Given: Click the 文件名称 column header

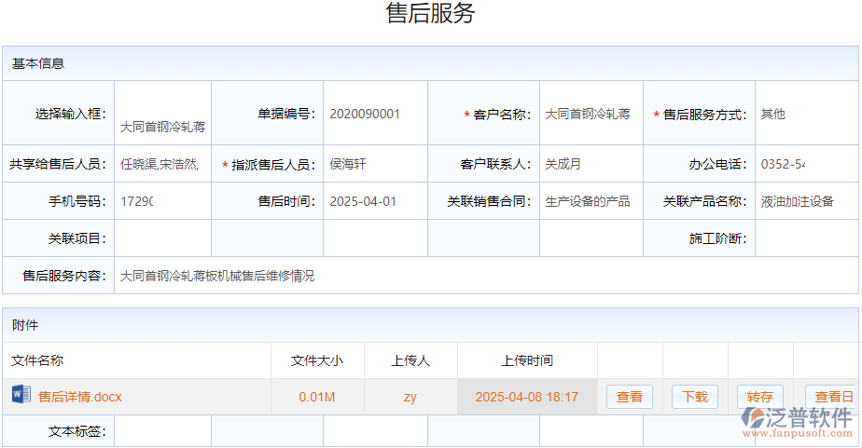Looking at the screenshot, I should (x=38, y=360).
